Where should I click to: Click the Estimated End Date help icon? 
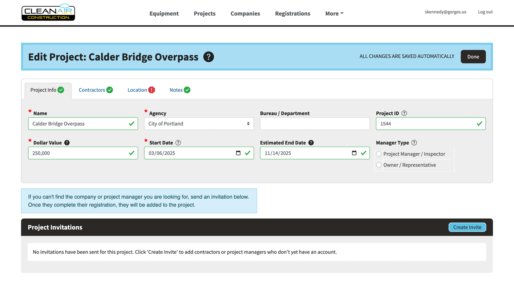point(311,143)
